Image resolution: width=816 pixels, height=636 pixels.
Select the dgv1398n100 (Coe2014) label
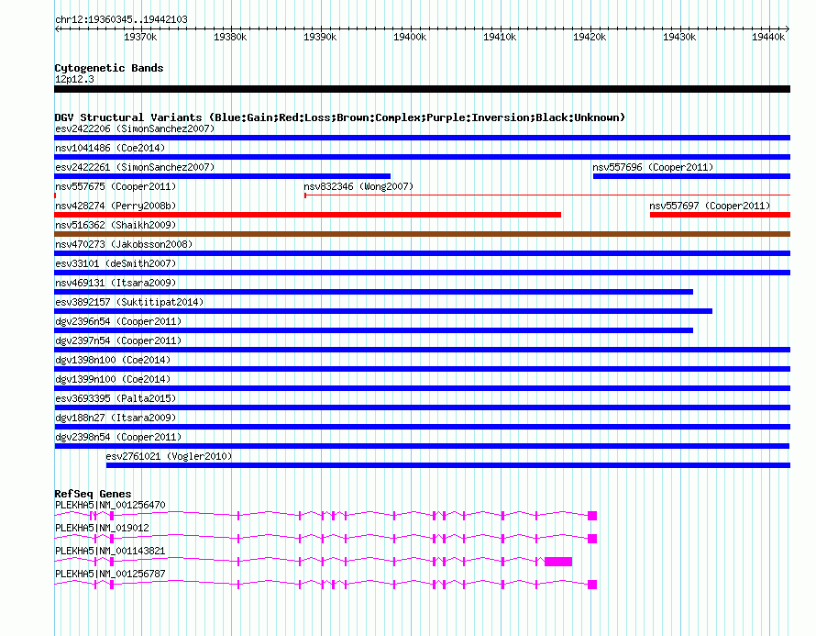113,360
